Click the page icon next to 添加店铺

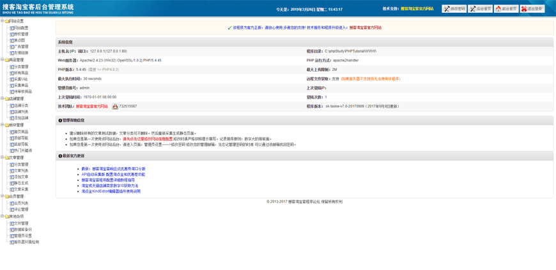(12, 118)
